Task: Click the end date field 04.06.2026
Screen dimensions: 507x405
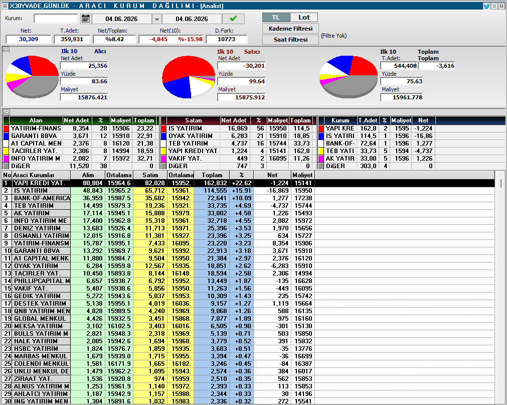Action: (x=192, y=19)
